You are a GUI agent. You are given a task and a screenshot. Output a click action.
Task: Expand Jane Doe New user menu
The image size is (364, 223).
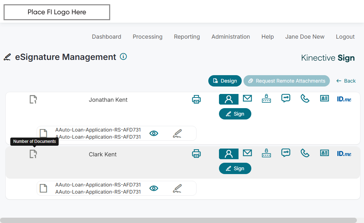305,37
